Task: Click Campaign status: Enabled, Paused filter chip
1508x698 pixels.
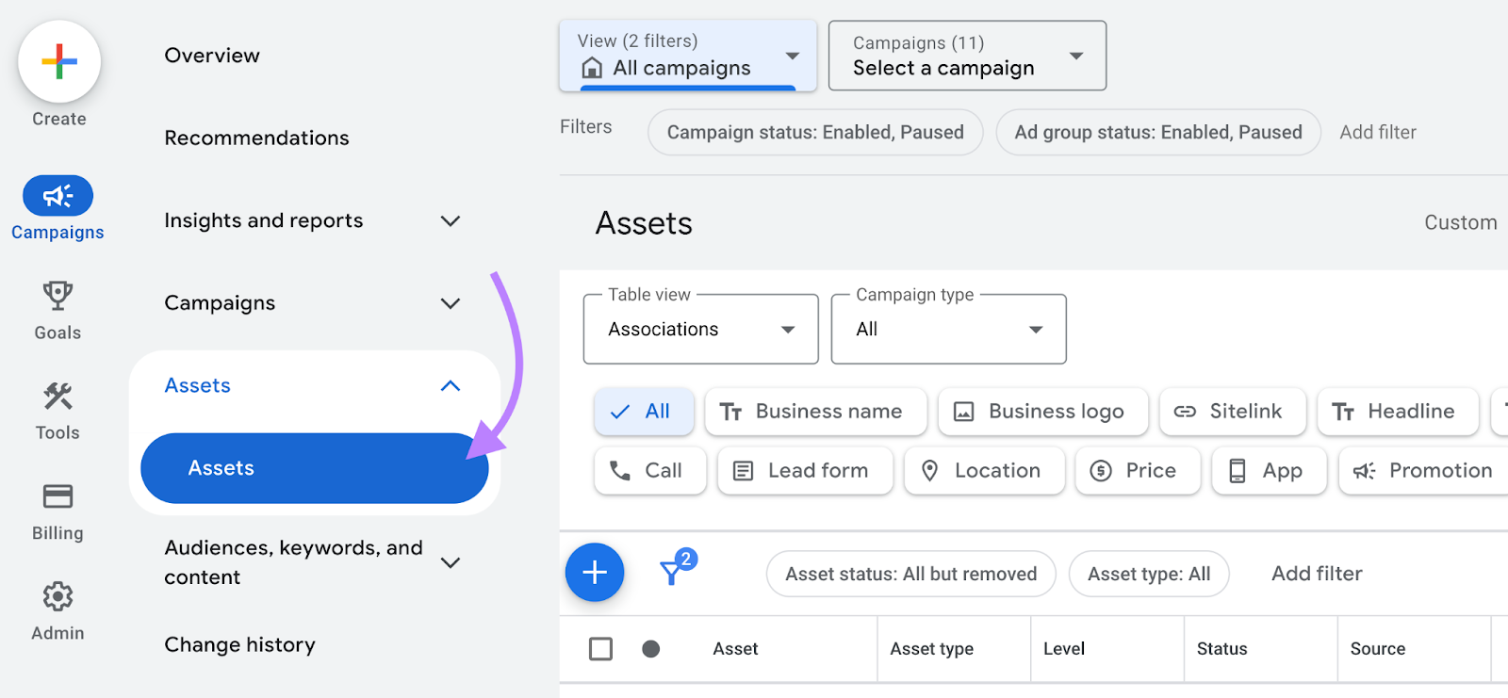Action: point(815,133)
